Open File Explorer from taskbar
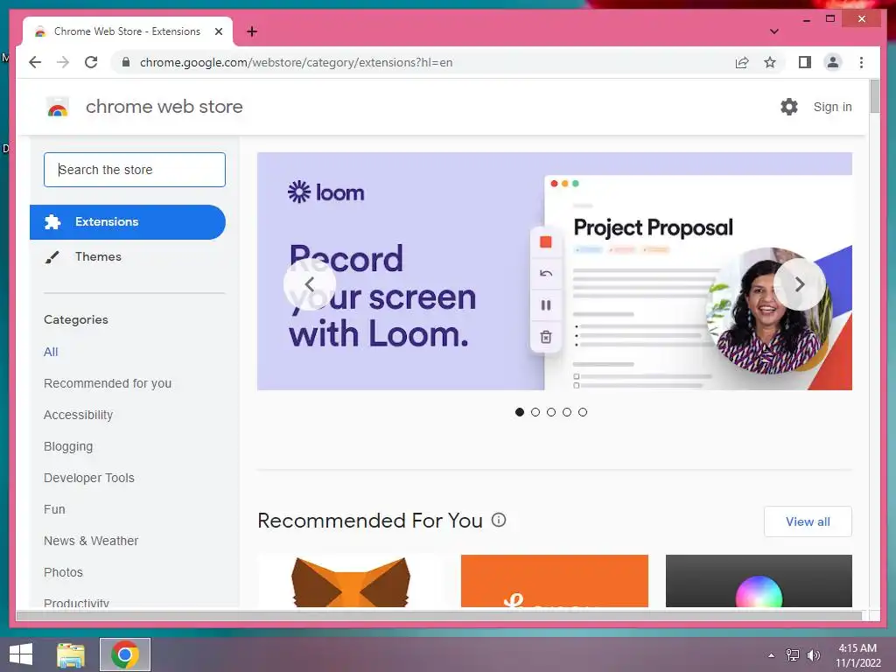The width and height of the screenshot is (896, 672). point(71,654)
